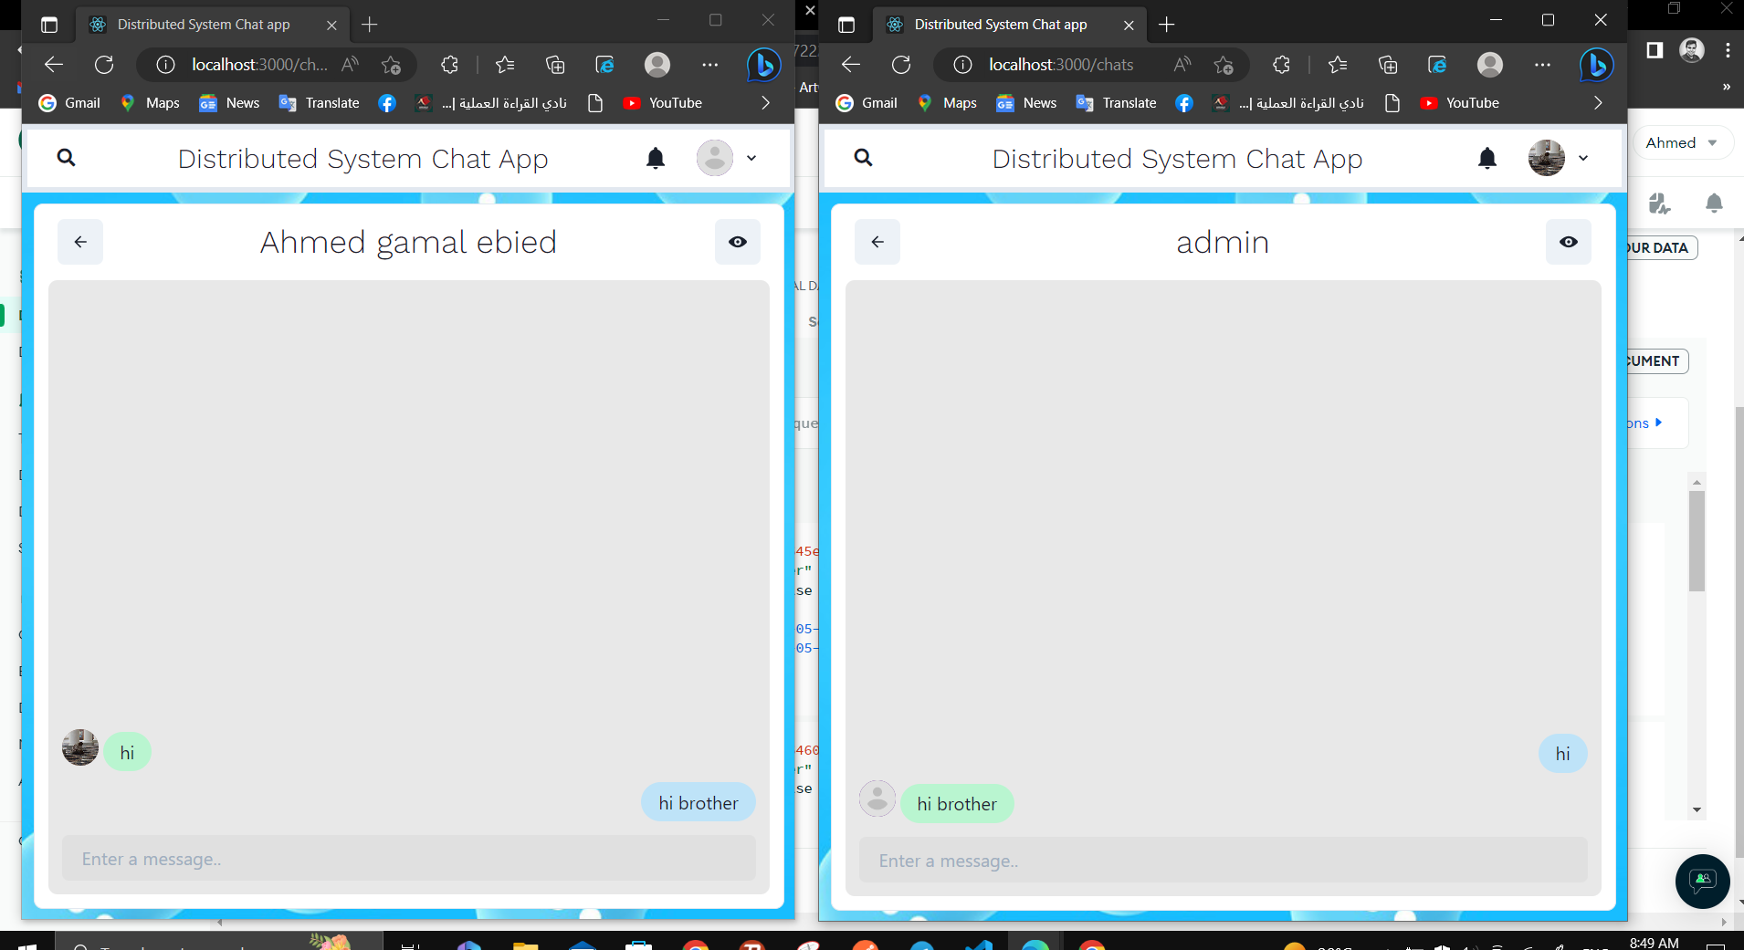Click the back arrow in the admin chat
This screenshot has height=950, width=1744.
[877, 242]
